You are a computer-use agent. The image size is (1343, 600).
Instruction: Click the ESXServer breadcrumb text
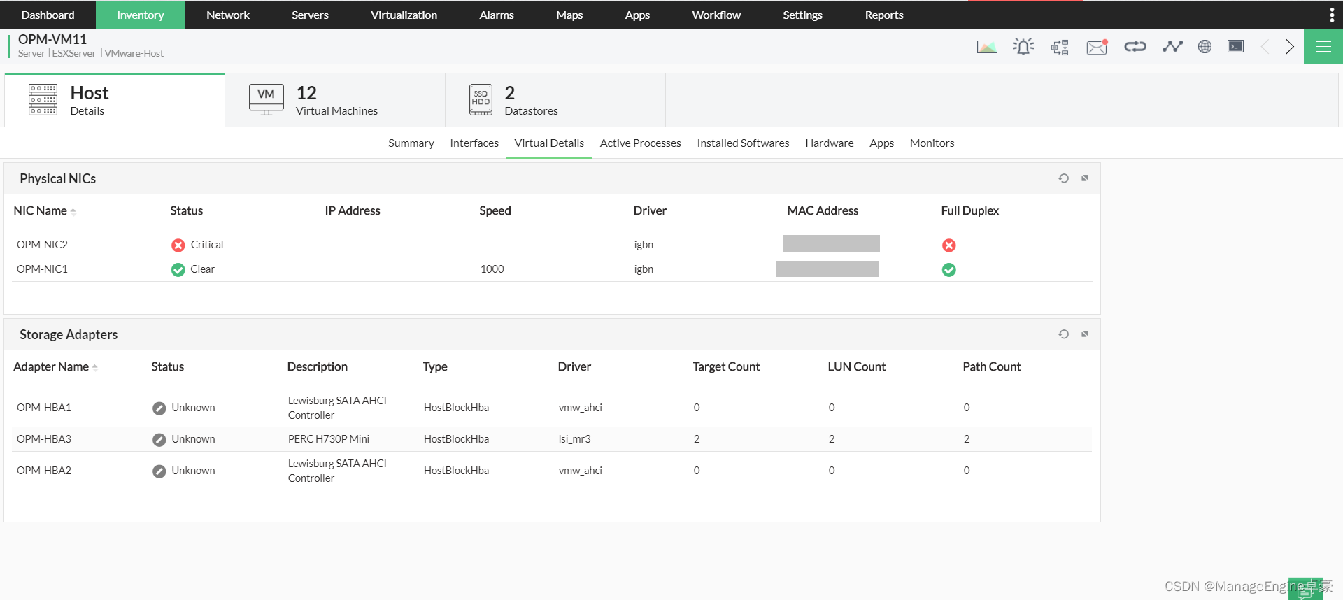(x=73, y=53)
